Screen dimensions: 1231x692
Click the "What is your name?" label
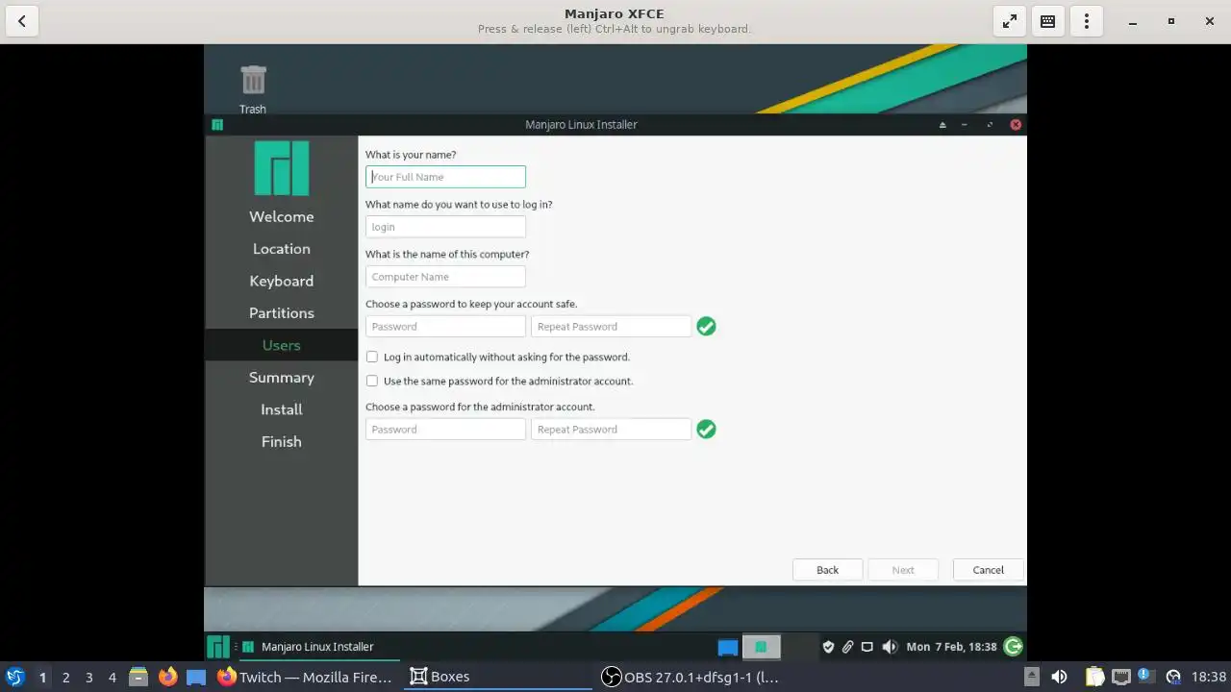(411, 155)
